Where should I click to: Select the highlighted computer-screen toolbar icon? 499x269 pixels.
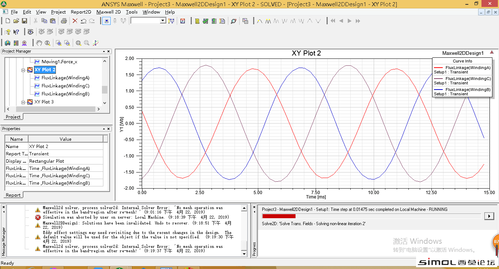[106, 21]
